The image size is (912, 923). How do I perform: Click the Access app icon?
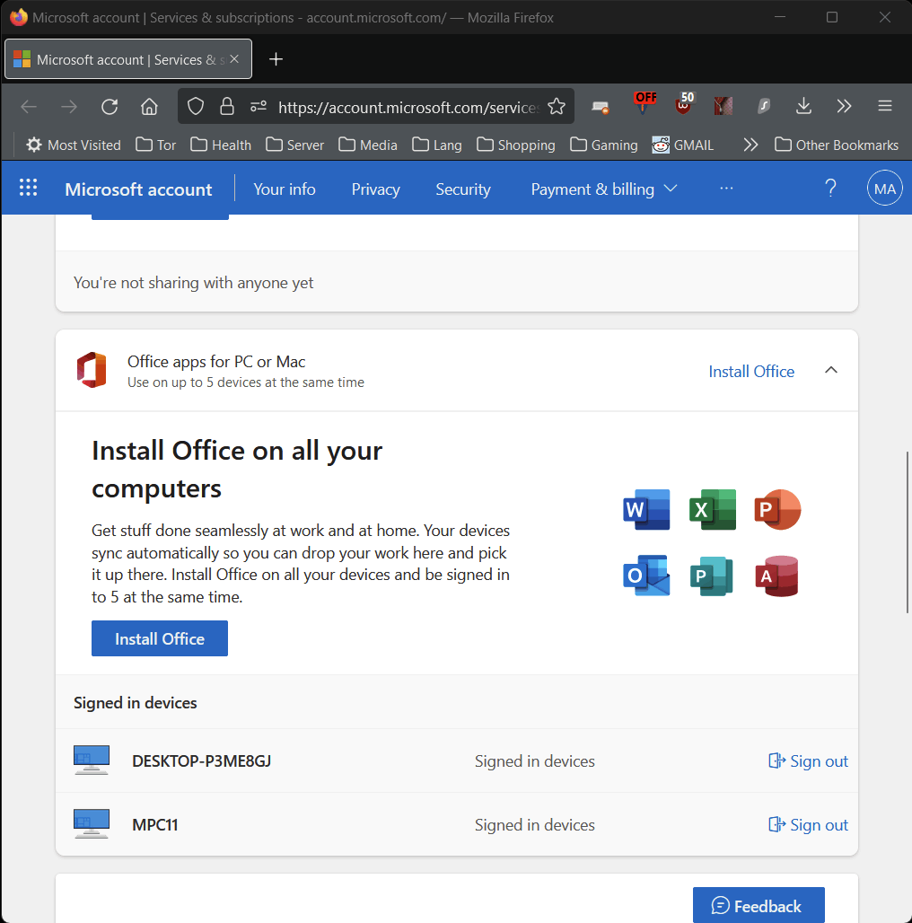coord(777,576)
